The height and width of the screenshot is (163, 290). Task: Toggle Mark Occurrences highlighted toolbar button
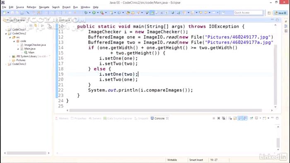click(x=152, y=12)
